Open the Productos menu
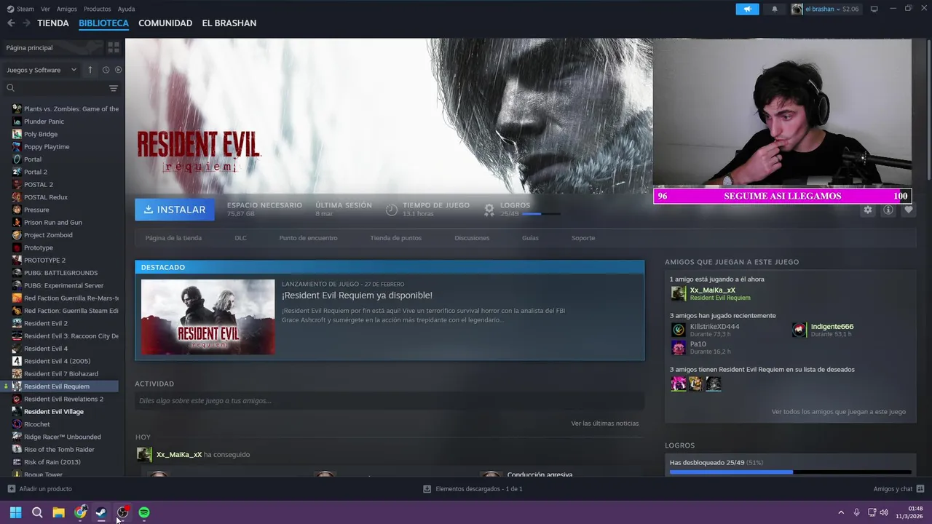The image size is (932, 524). tap(97, 9)
